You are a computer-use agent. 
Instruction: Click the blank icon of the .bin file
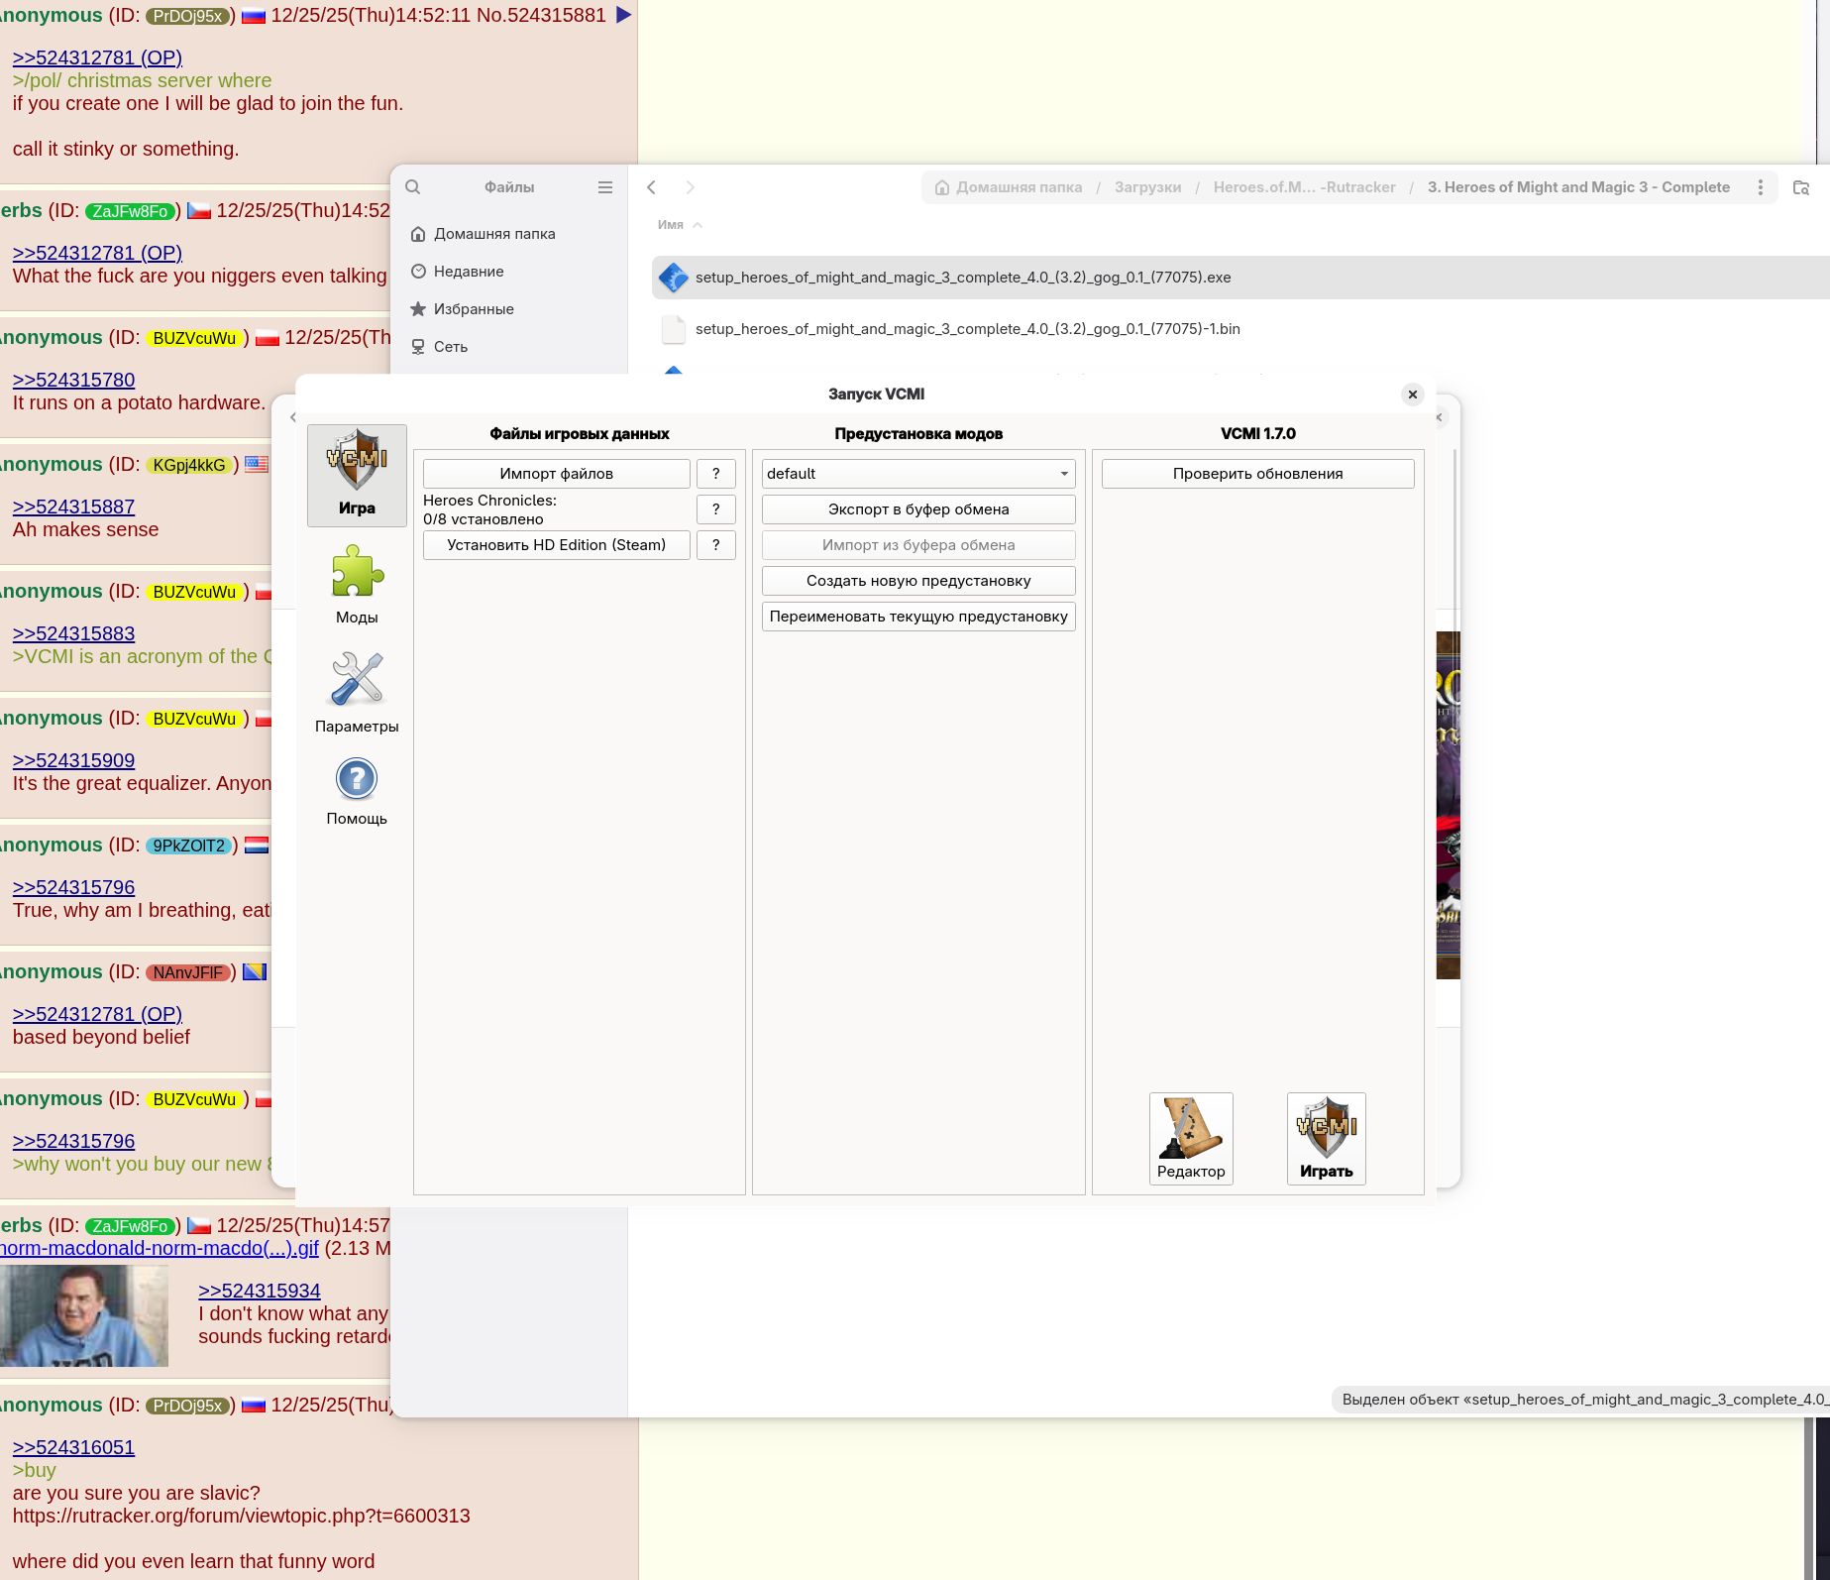(x=674, y=329)
